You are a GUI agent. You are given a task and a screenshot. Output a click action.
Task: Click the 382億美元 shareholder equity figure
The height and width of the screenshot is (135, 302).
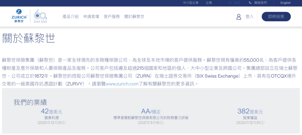(250, 111)
